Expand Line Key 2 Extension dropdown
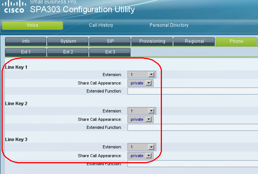 (x=141, y=111)
